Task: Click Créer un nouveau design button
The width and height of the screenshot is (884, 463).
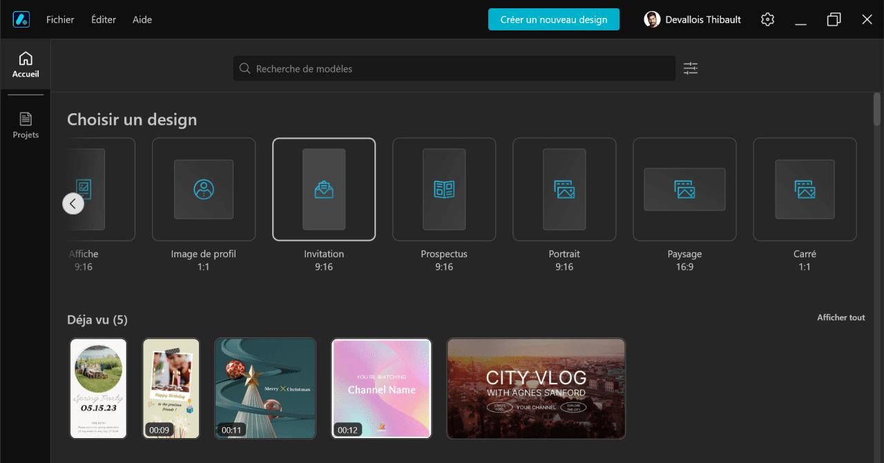Action: (x=554, y=19)
